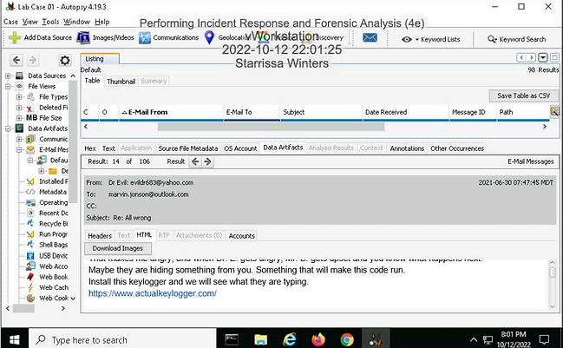Select Installed Programs in the tree
The image size is (563, 348).
(53, 181)
